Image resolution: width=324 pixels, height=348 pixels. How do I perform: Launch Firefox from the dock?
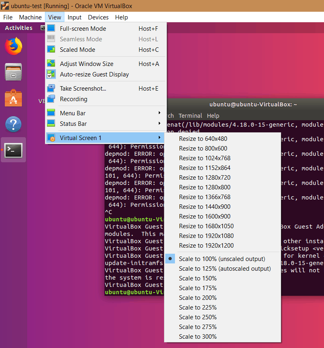pyautogui.click(x=13, y=46)
